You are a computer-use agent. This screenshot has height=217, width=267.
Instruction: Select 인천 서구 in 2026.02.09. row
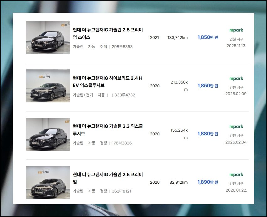click(x=236, y=87)
